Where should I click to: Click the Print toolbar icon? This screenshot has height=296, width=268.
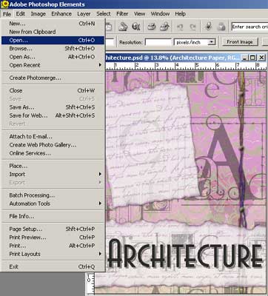(x=151, y=27)
